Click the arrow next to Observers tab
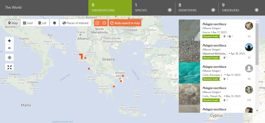Screen dimensions: 265x123 click(256, 10)
